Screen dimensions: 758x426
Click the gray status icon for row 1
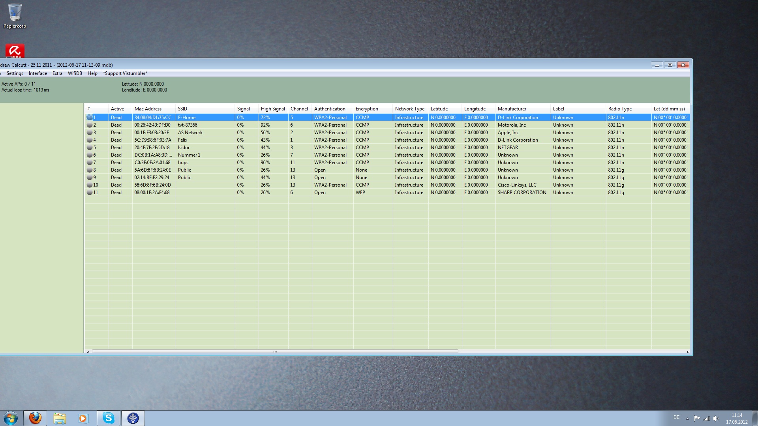pyautogui.click(x=90, y=118)
